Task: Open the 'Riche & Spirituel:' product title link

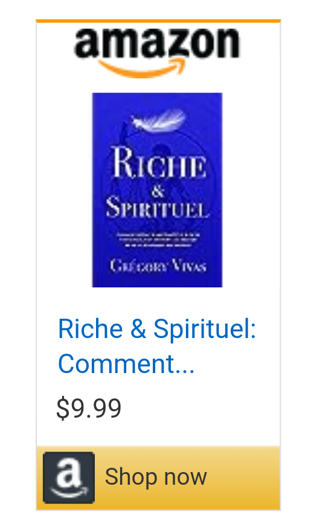Action: [x=157, y=328]
